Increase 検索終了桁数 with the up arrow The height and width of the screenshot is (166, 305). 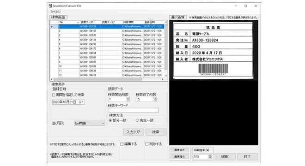[x=155, y=98]
